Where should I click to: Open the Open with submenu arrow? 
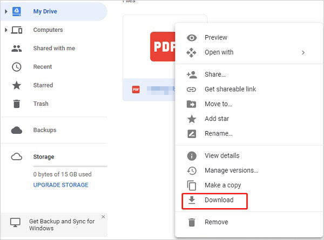tap(303, 53)
